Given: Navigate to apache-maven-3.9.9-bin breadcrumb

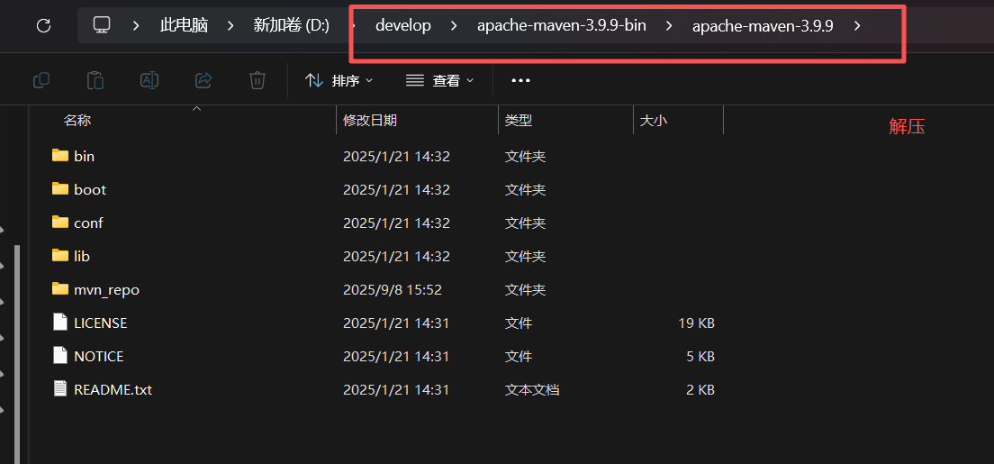Looking at the screenshot, I should (x=562, y=25).
